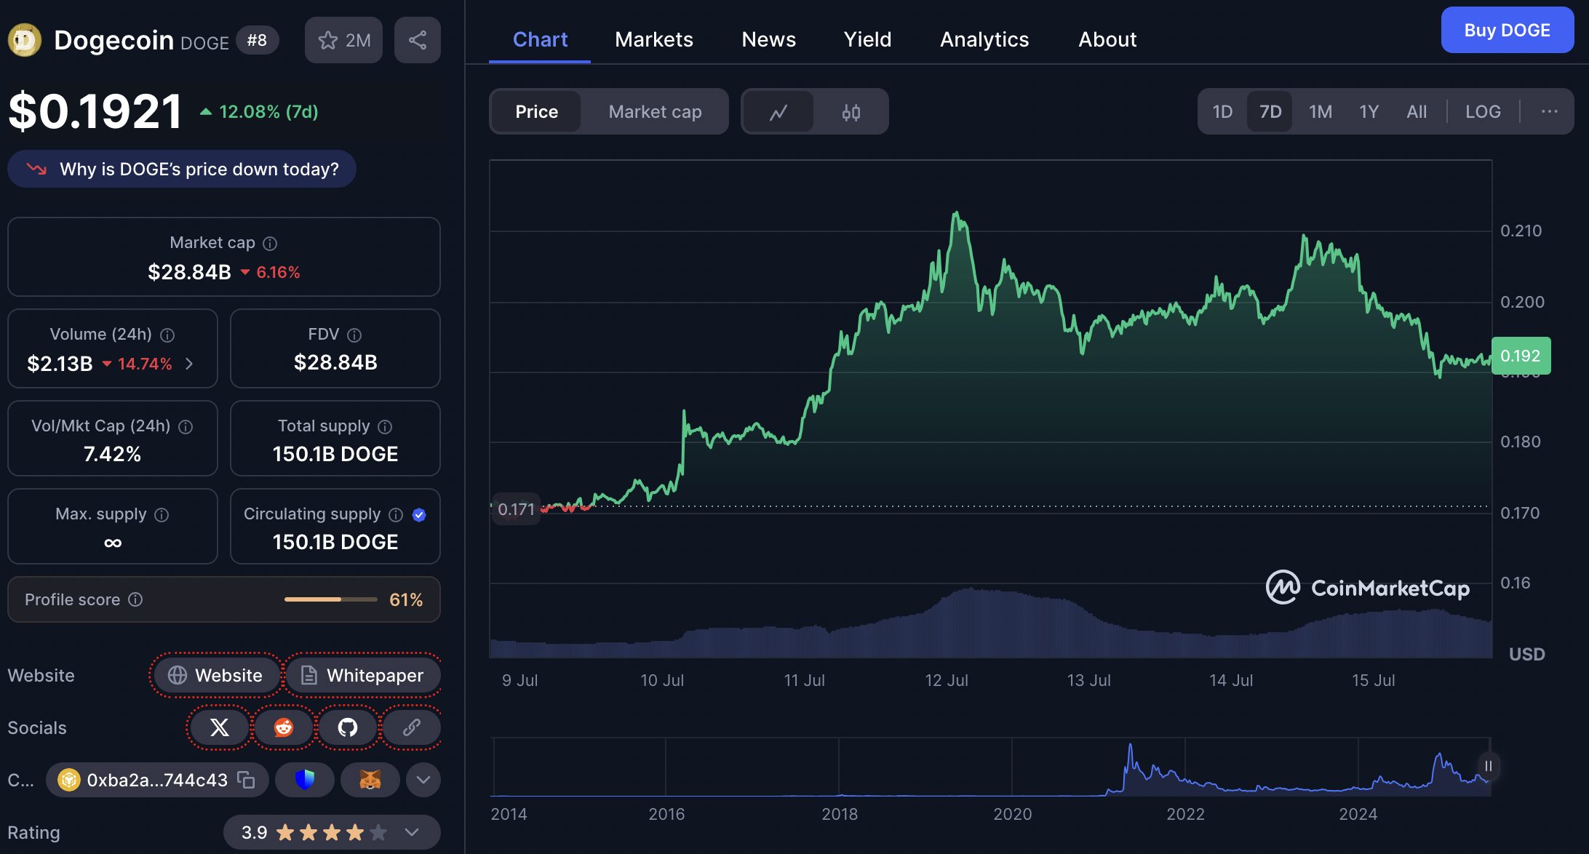Set chart range to 1Y
Screen dimensions: 1589x854
pyautogui.click(x=1369, y=111)
